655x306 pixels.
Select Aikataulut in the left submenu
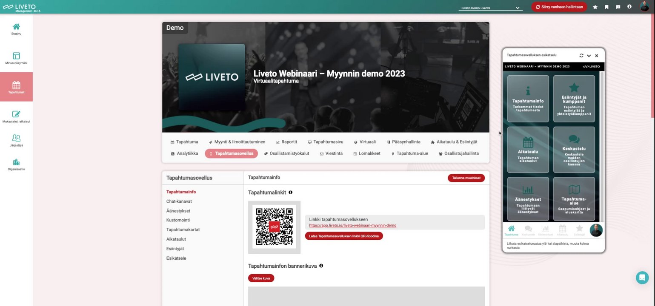click(176, 239)
